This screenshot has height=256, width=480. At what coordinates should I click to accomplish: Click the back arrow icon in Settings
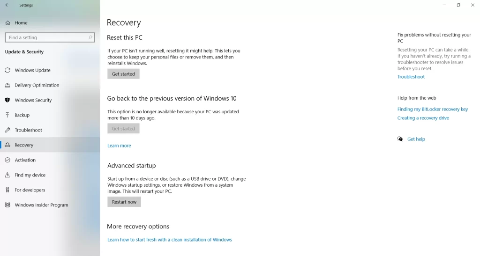pyautogui.click(x=7, y=5)
